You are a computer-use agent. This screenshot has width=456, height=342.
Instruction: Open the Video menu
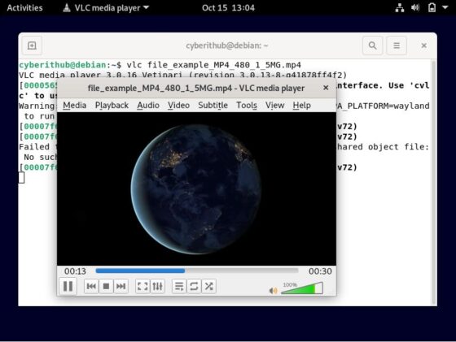coord(178,105)
